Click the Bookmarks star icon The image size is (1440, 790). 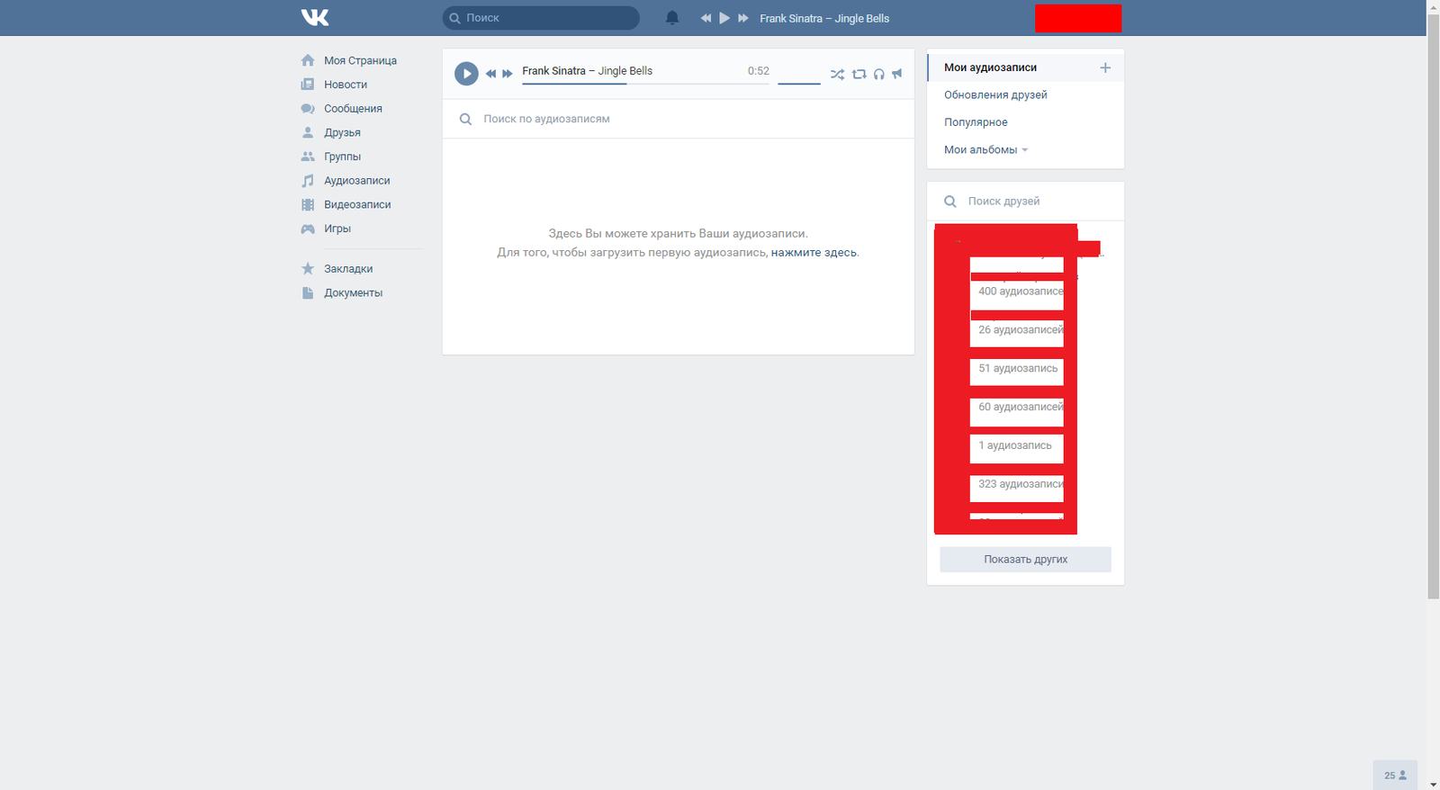(308, 269)
